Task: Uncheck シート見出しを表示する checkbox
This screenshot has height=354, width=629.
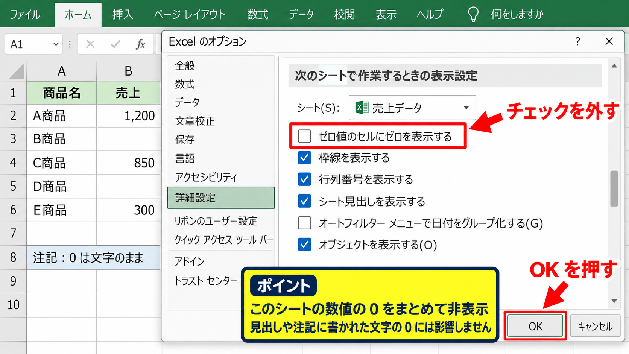Action: 304,201
